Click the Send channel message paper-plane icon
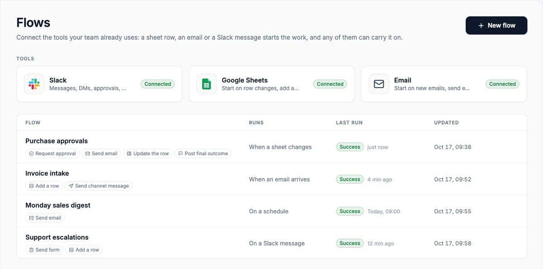The width and height of the screenshot is (543, 269). pyautogui.click(x=71, y=186)
